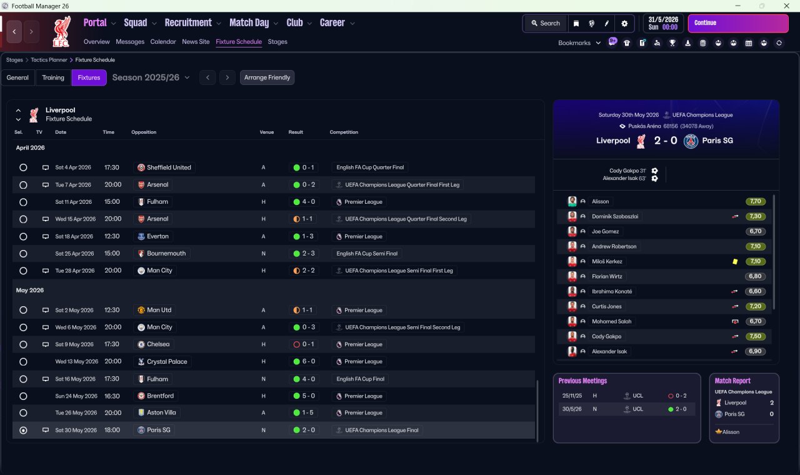Open the training cone bookmark

tap(688, 43)
